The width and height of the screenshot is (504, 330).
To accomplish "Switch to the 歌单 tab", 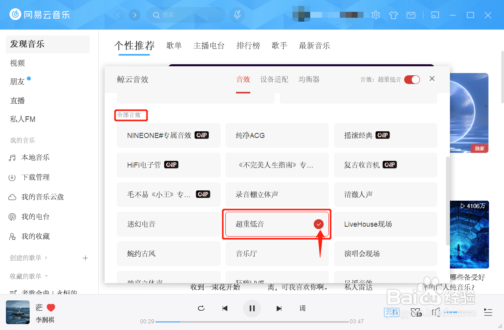I will tap(174, 46).
